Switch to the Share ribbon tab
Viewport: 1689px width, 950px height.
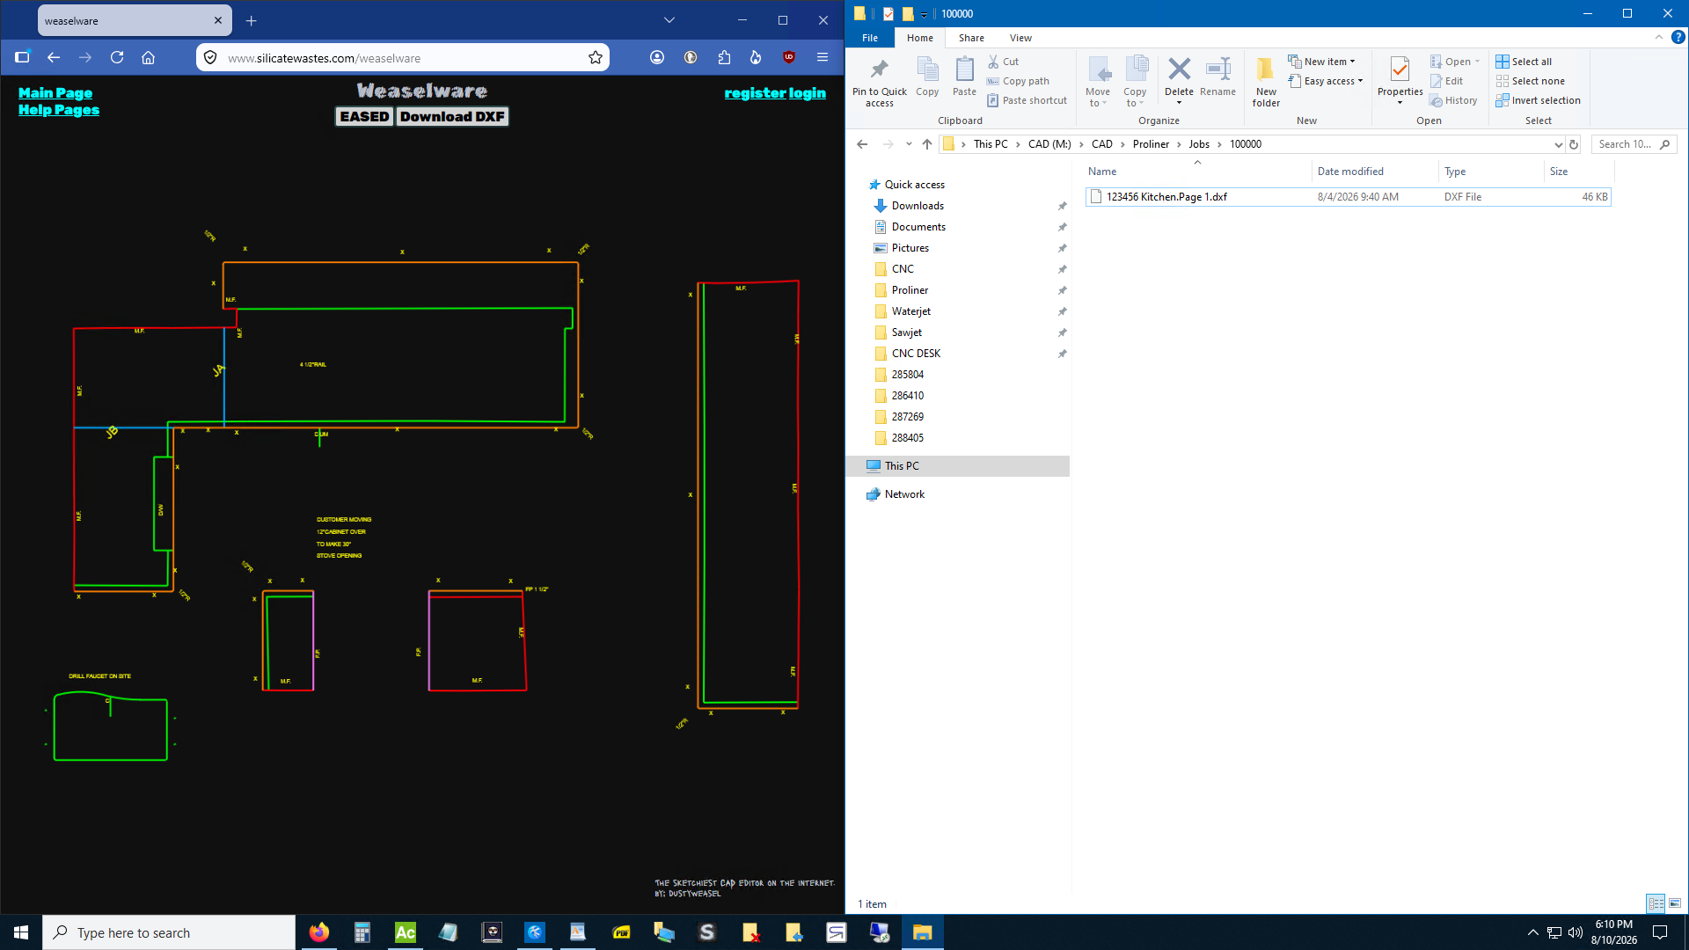point(971,38)
